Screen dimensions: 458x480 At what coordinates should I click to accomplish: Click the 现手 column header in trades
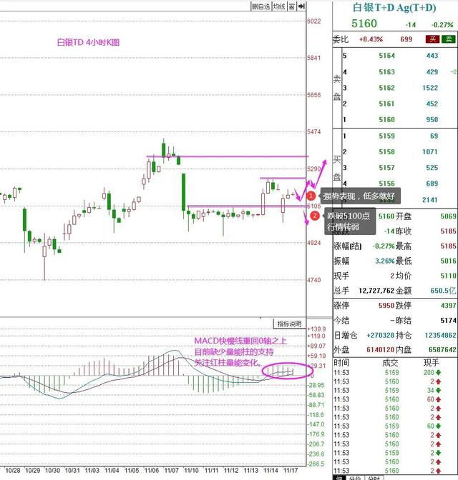tap(432, 363)
